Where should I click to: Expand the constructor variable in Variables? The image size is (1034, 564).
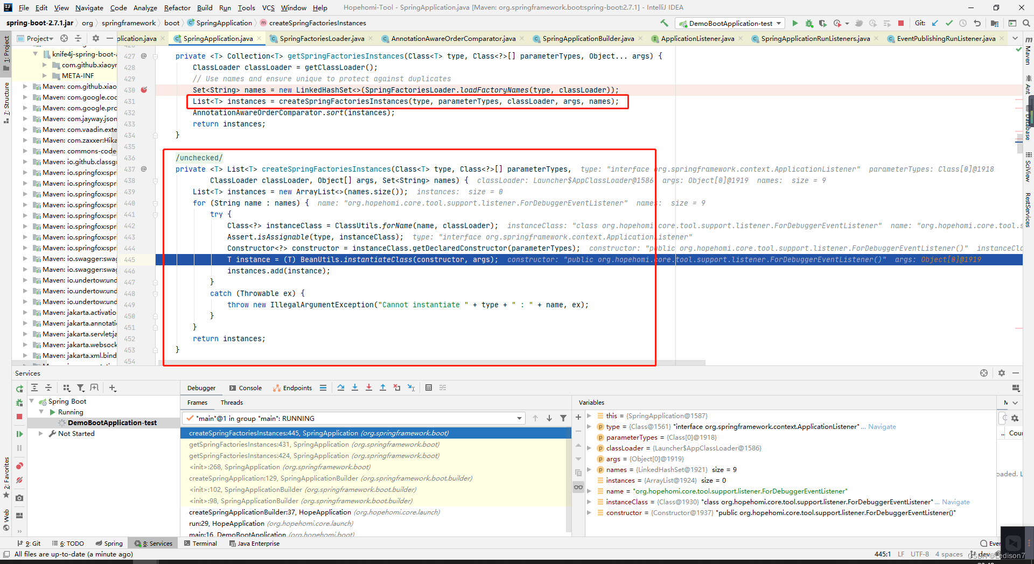[x=589, y=512]
